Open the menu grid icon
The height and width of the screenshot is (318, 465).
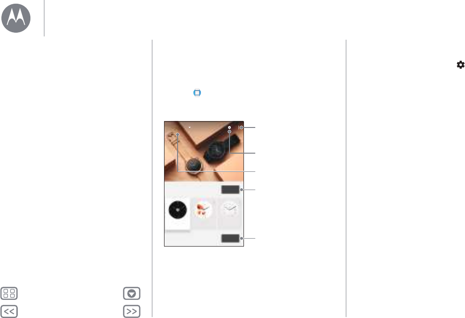9,293
